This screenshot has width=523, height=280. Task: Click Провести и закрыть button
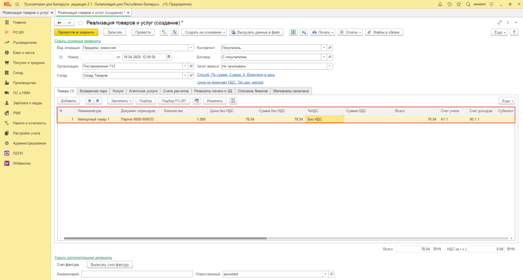tap(76, 32)
